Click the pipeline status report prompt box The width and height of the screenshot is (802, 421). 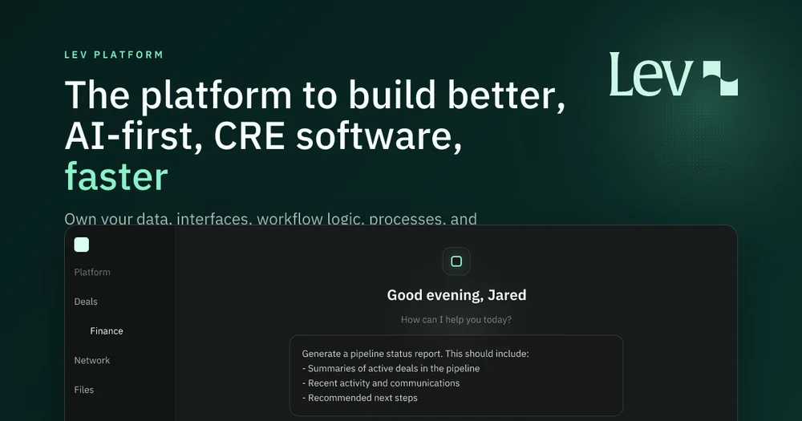coord(456,375)
